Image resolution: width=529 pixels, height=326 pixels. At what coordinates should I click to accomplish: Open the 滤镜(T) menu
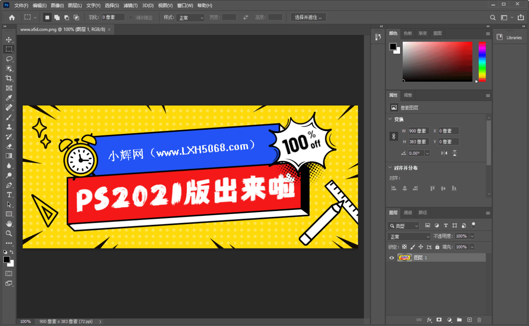tap(131, 6)
